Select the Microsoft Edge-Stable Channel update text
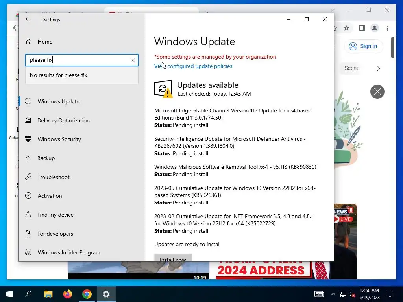403x302 pixels. click(233, 114)
